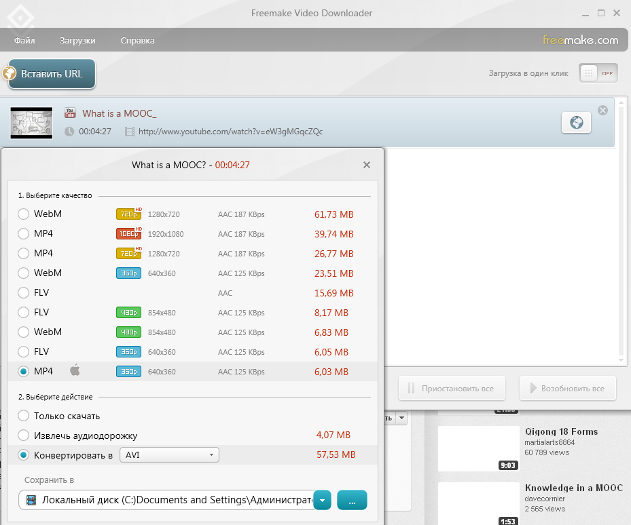The height and width of the screenshot is (525, 631).
Task: Open dropdown arrow behind the dialog
Action: (401, 418)
